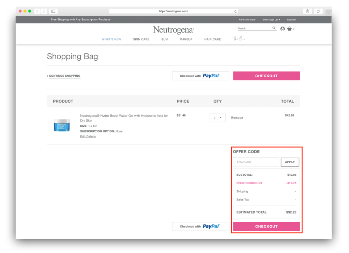Screen dimensions: 349x253
Task: Click the Hydro Boost product thumbnail
Action: tap(62, 125)
